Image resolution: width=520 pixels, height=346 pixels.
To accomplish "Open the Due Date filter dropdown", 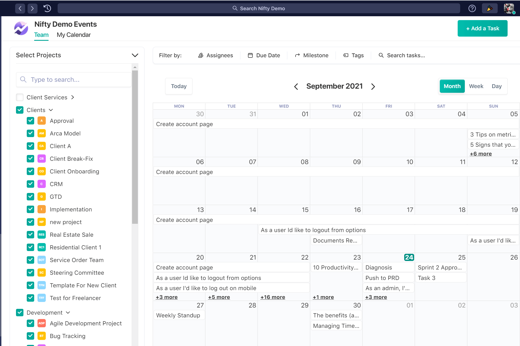I will [x=264, y=55].
